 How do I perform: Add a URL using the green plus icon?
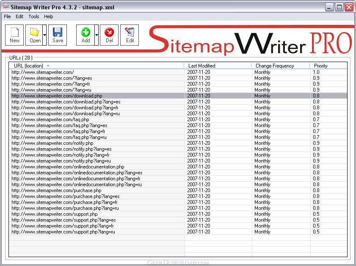click(x=86, y=35)
